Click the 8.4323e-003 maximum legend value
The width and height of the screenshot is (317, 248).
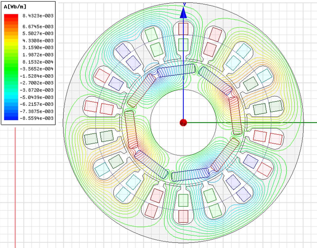click(38, 16)
